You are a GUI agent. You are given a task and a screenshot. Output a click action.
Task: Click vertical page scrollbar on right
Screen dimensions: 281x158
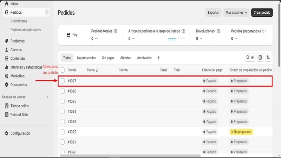[x=279, y=35]
